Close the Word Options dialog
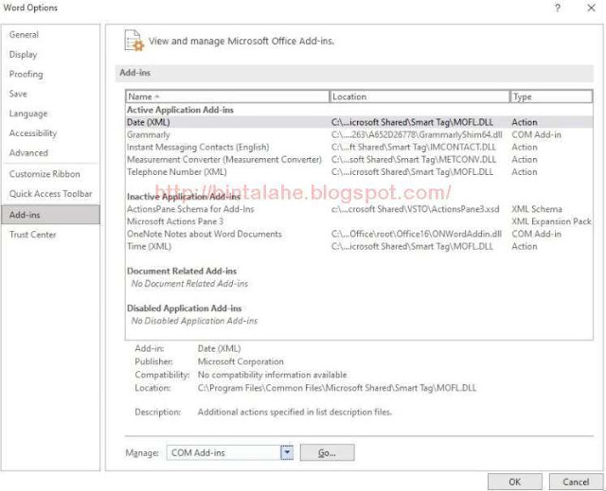606x491 pixels. tap(591, 8)
